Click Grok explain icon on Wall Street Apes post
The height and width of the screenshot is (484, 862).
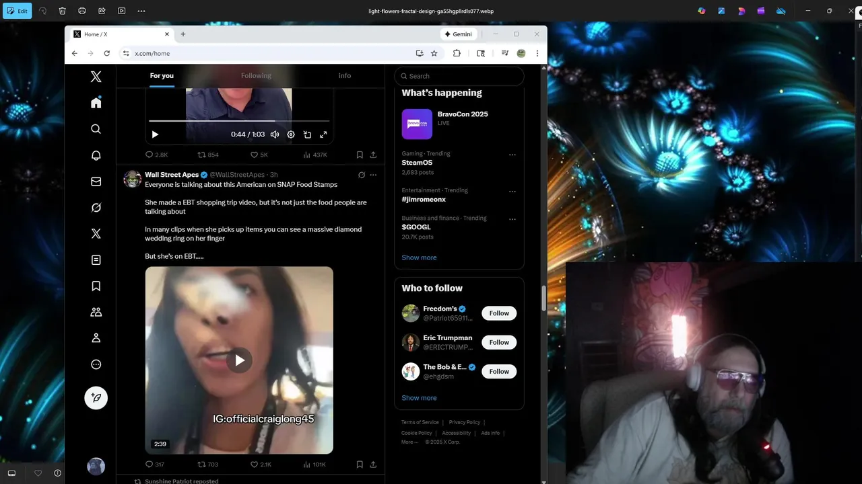pyautogui.click(x=362, y=175)
